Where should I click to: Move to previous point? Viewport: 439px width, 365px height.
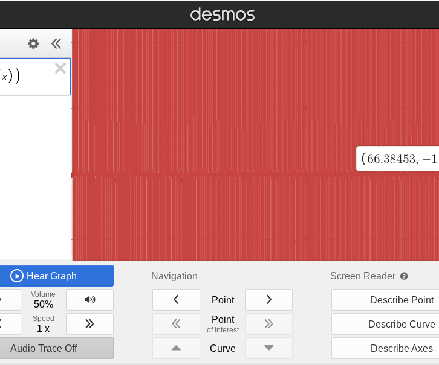[x=176, y=300]
